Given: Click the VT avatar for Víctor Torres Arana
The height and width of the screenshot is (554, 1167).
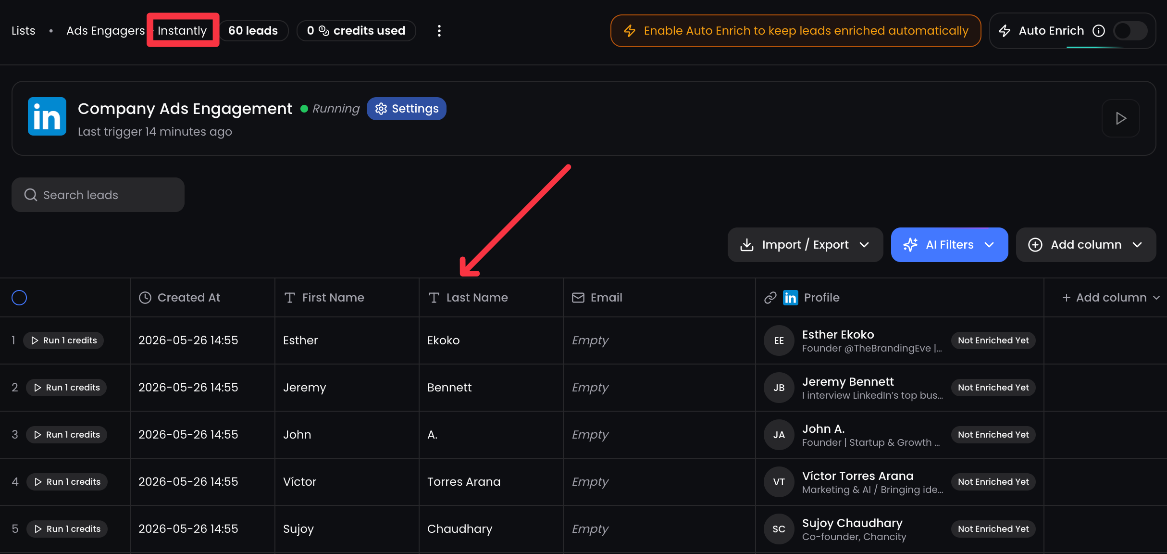Looking at the screenshot, I should coord(779,482).
